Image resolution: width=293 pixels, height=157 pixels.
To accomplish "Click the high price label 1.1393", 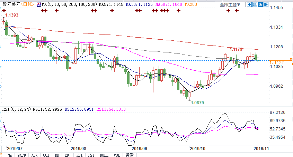I will point(12,15).
